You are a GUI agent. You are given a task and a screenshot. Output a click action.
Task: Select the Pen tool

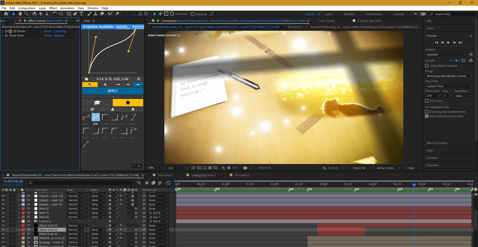(75, 14)
